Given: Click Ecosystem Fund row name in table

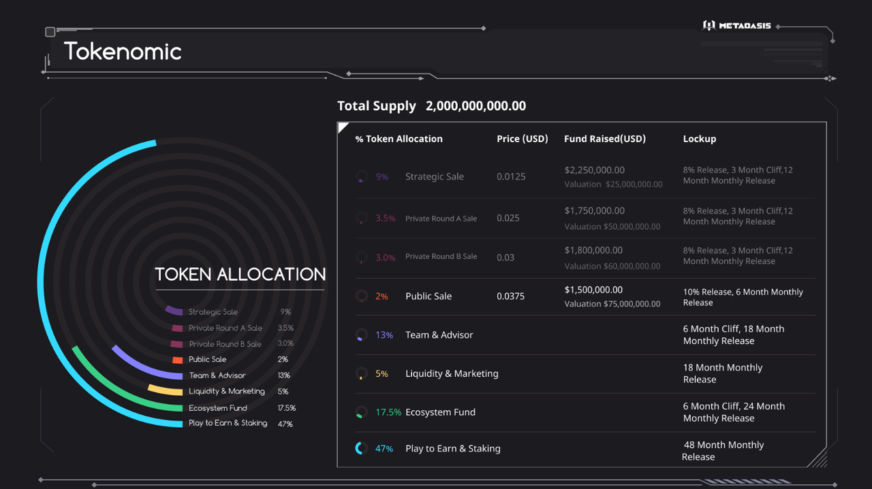Looking at the screenshot, I should click(440, 412).
